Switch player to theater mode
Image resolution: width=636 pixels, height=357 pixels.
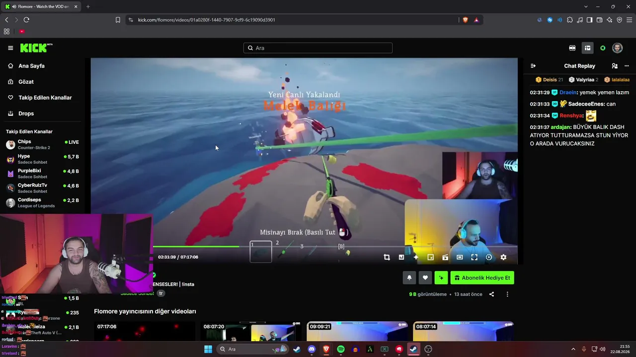click(x=460, y=257)
